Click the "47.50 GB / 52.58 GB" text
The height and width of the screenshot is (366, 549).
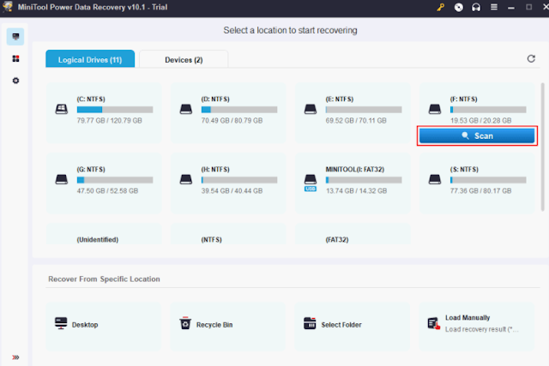click(x=107, y=190)
